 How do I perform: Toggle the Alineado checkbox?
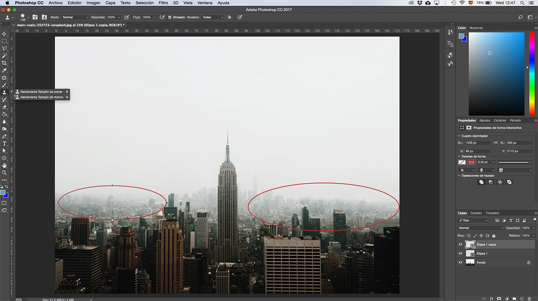[x=170, y=17]
